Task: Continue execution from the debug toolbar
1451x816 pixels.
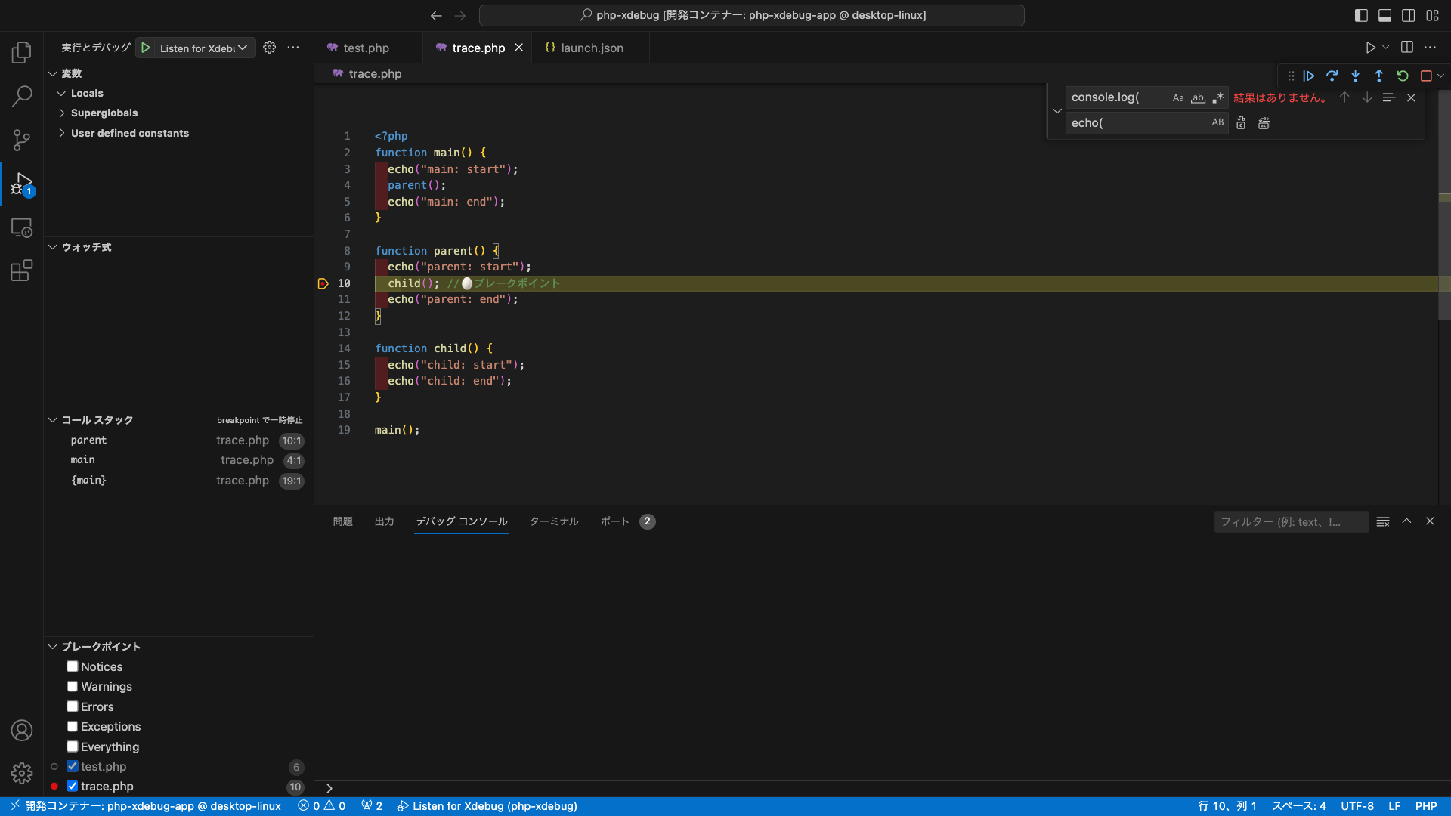Action: (x=1309, y=76)
